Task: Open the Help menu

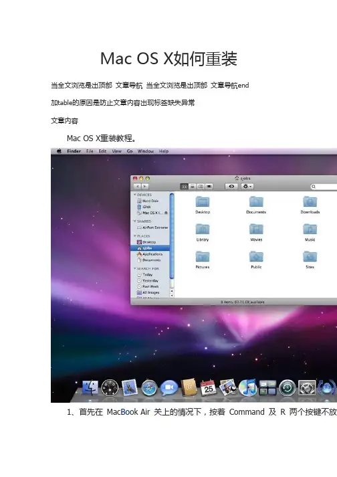Action: tap(164, 151)
